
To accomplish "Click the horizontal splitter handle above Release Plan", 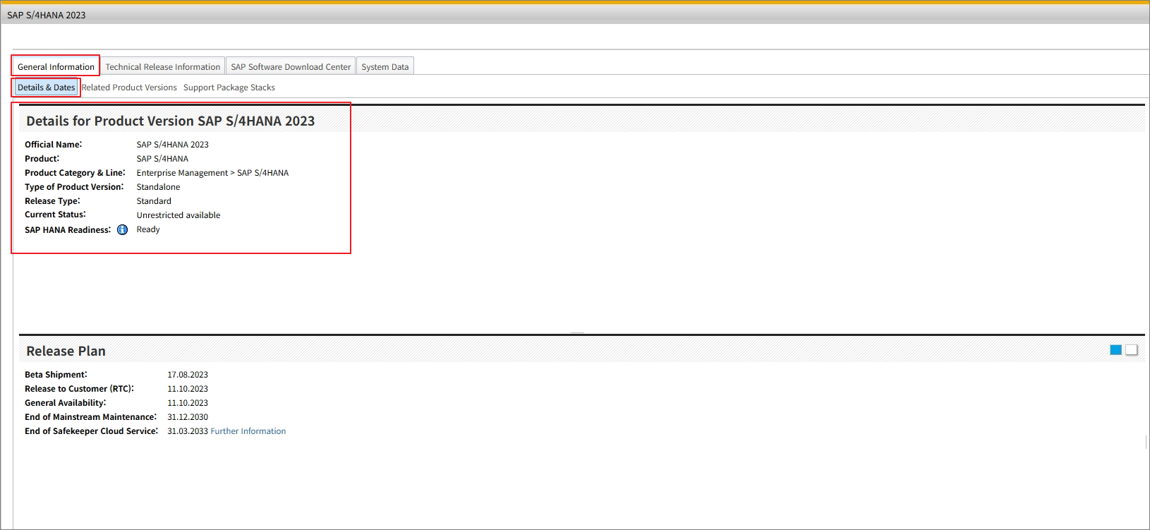I will [578, 332].
